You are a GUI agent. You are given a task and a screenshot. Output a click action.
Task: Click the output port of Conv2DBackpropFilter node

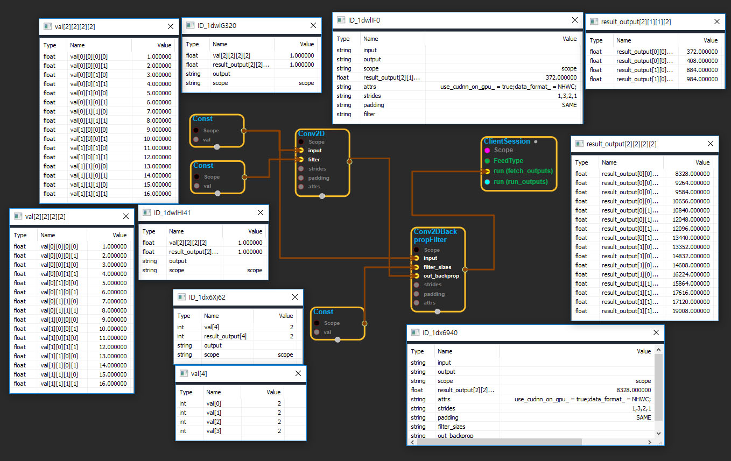pyautogui.click(x=465, y=270)
